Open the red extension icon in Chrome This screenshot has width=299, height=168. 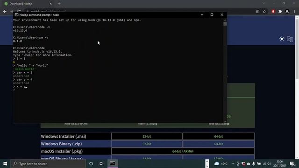(x=273, y=11)
